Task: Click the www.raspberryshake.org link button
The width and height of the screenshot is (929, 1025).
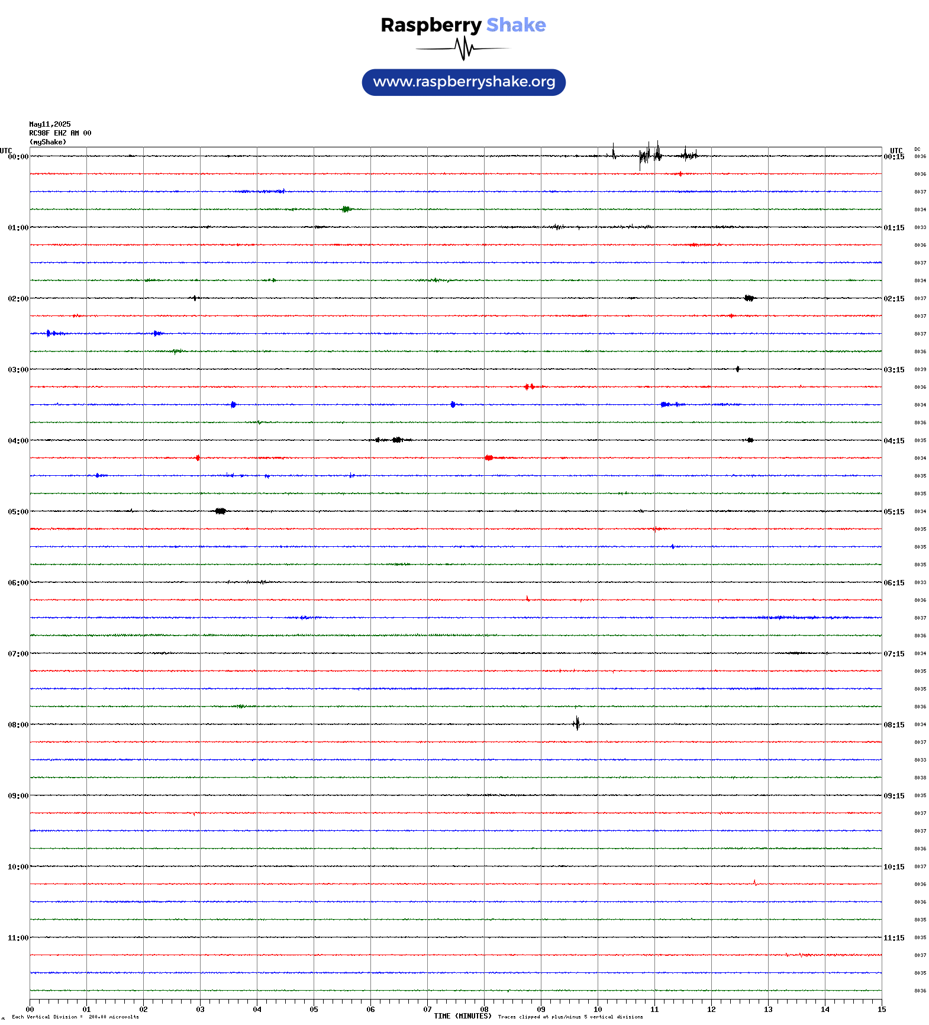Action: click(463, 82)
